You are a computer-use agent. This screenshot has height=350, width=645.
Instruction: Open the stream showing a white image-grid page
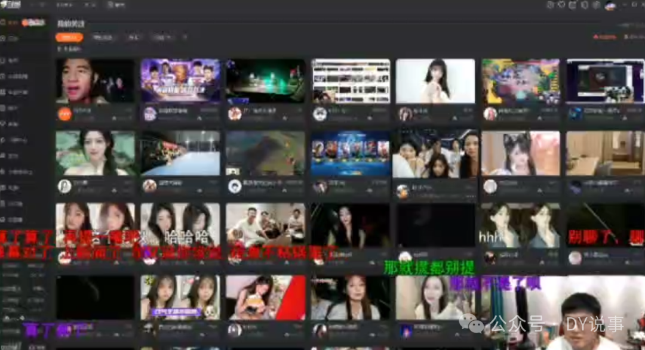pos(351,81)
